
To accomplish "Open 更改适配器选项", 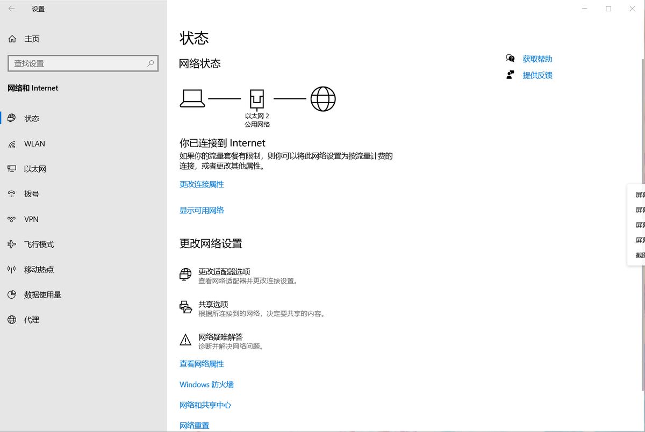I will [224, 272].
